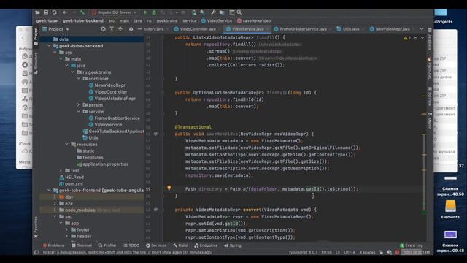Click the Search Everywhere magnifier icon
The width and height of the screenshot is (467, 263).
click(x=239, y=12)
